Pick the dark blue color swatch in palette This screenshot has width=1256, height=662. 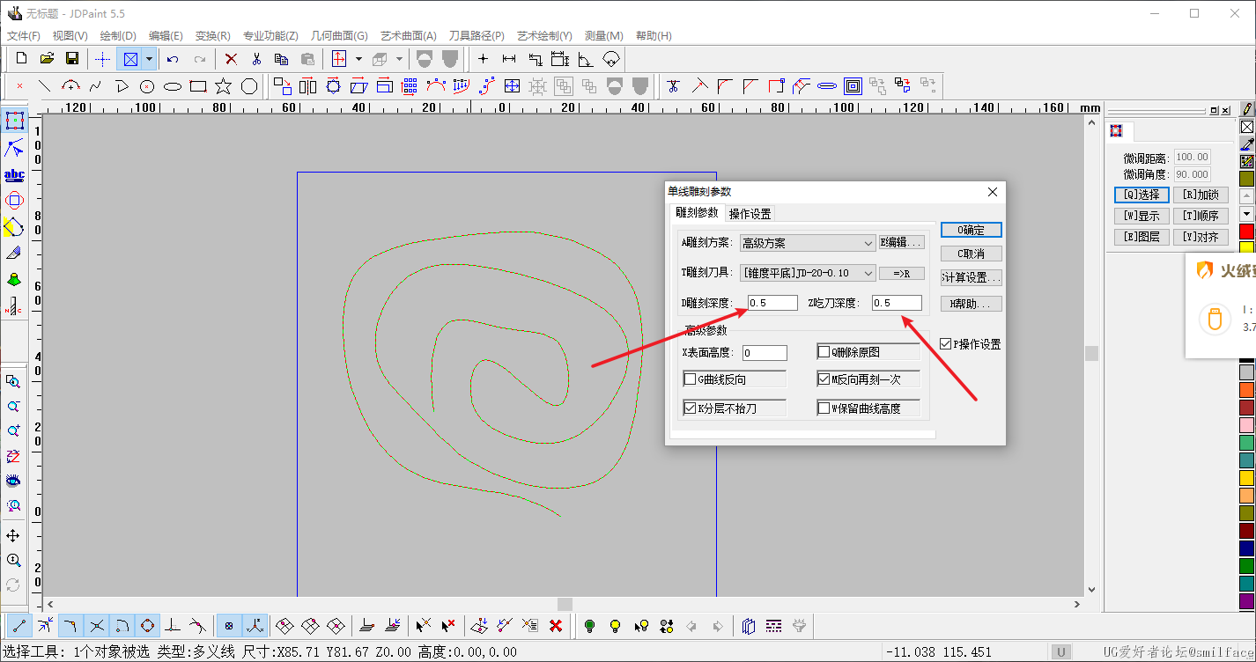(1246, 548)
